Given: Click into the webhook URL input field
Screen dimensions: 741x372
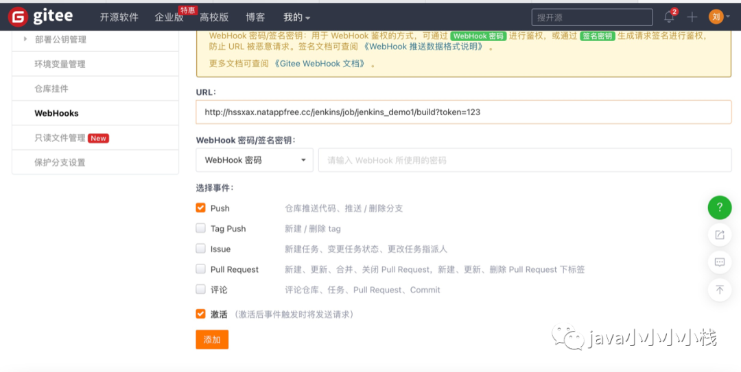Looking at the screenshot, I should [x=464, y=112].
